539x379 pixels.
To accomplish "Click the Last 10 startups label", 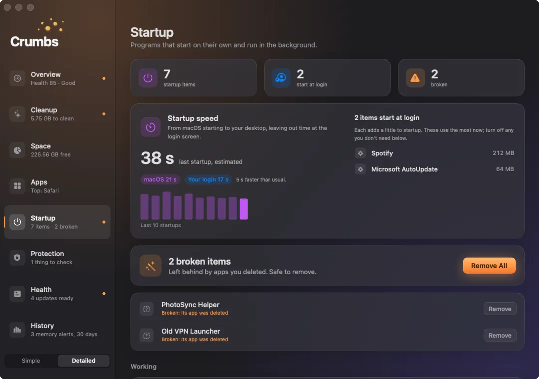I will coord(161,225).
